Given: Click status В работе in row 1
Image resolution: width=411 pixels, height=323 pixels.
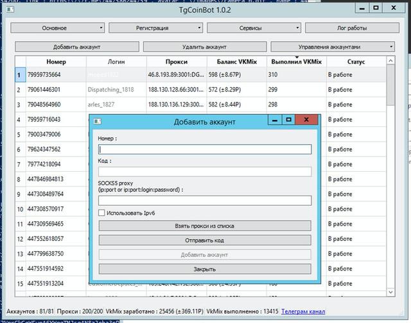Looking at the screenshot, I should (356, 74).
